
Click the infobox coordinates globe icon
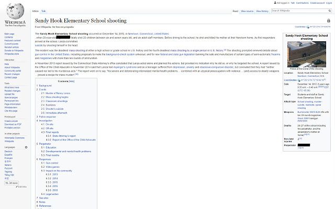coord(299,80)
